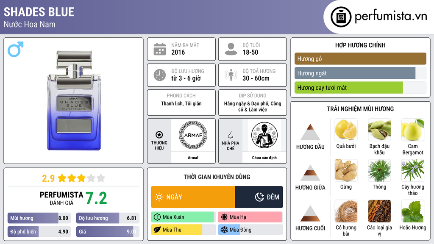The height and width of the screenshot is (244, 434).
Task: Select the Cây hương thảo note image
Action: click(413, 170)
